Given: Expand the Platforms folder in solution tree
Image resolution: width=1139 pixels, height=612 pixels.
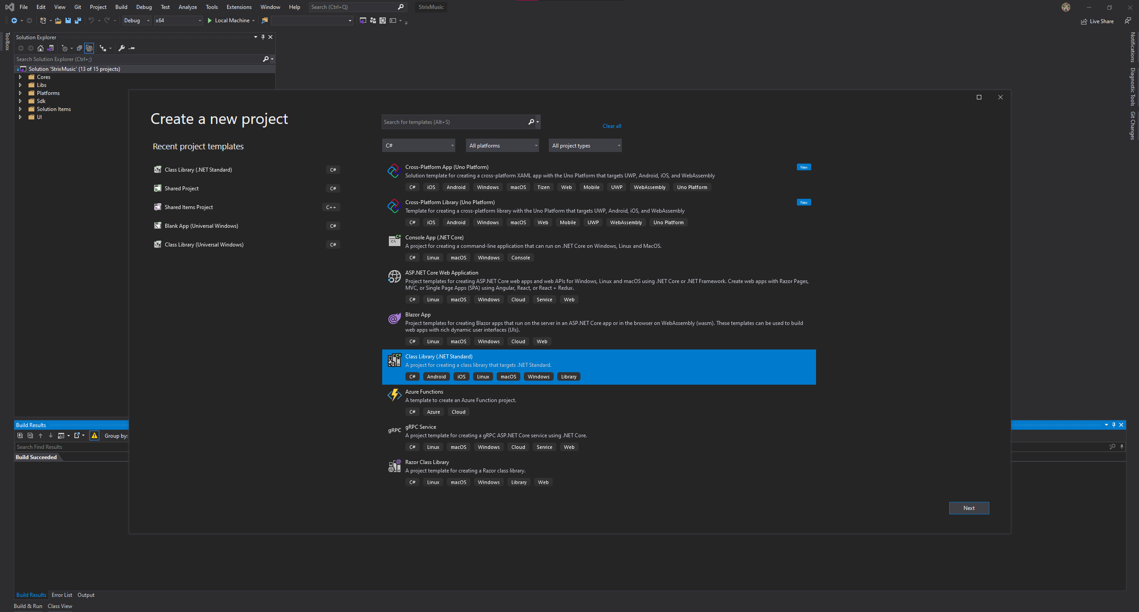Looking at the screenshot, I should pos(20,93).
